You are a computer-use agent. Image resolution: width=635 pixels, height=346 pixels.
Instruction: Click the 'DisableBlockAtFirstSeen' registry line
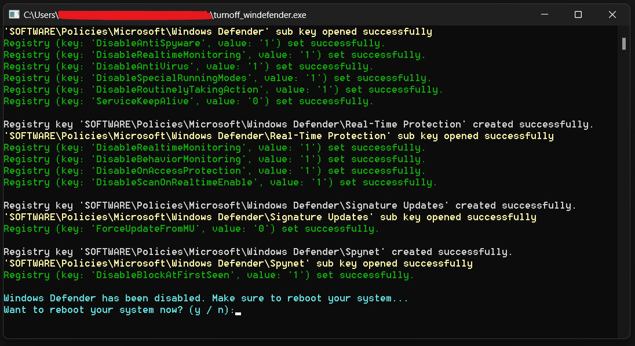tap(209, 275)
